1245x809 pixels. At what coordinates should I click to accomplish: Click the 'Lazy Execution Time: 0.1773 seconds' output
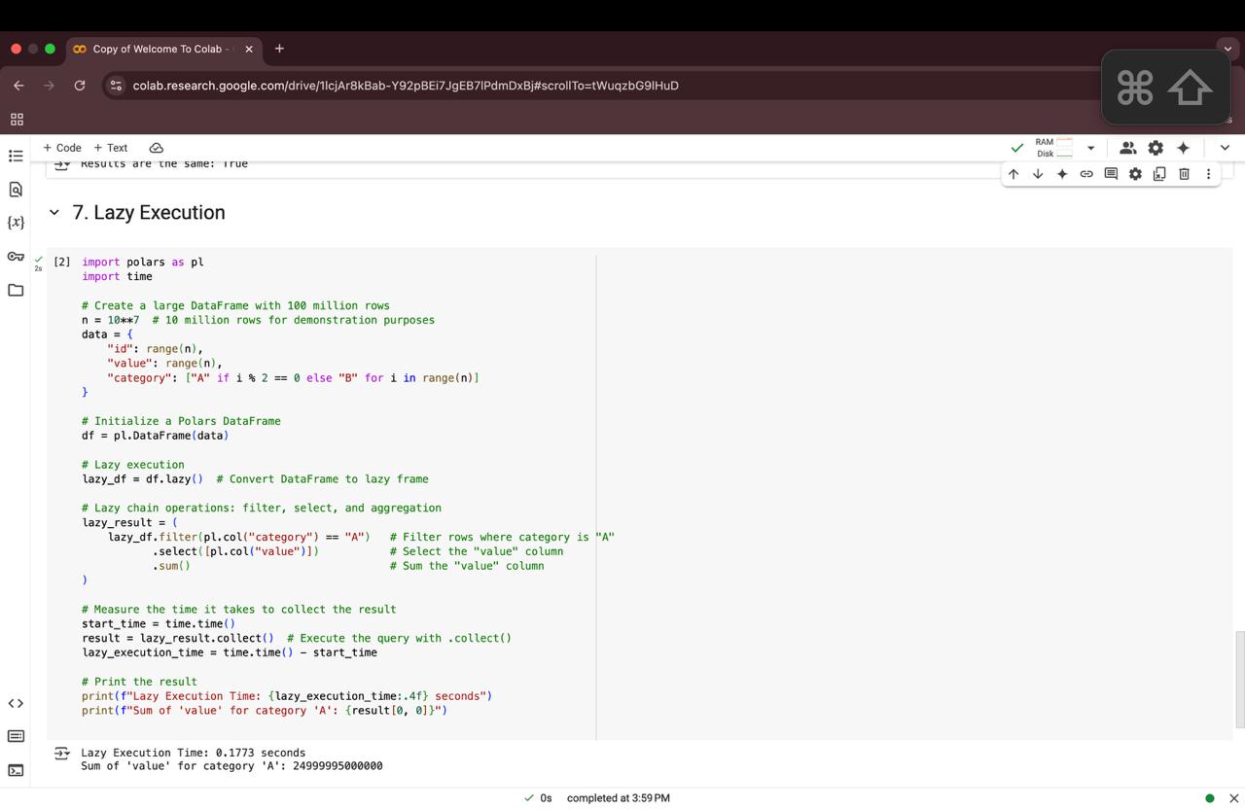click(x=193, y=753)
